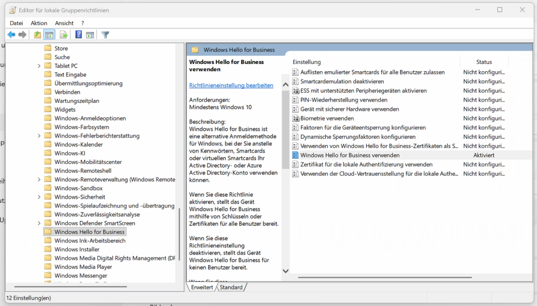Expand the Windows-Sicherheit tree node
This screenshot has height=306, width=537.
39,197
